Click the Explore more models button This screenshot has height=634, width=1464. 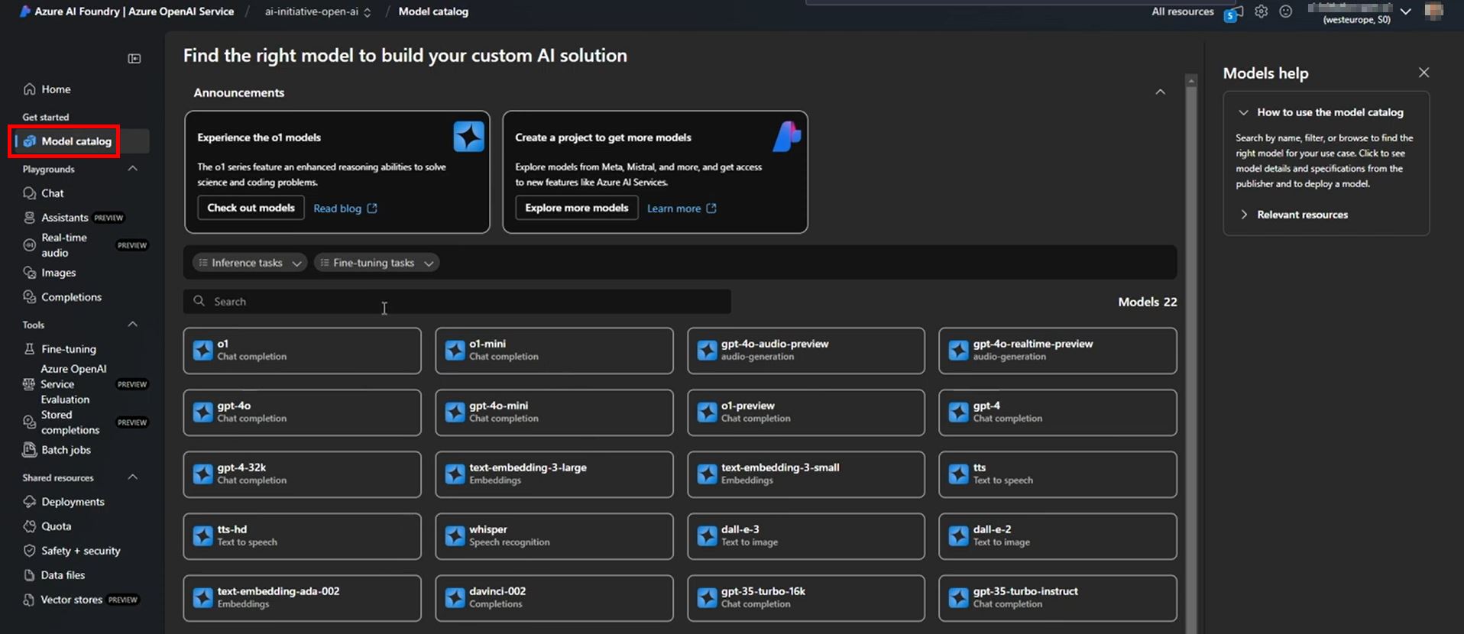[577, 208]
